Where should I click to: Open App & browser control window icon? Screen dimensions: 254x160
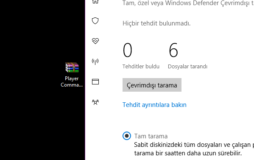[x=95, y=82]
